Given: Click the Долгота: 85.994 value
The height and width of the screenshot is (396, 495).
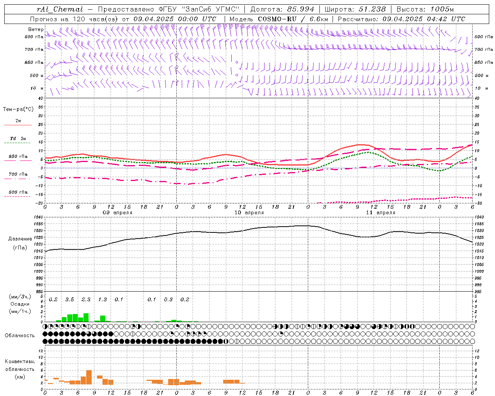Looking at the screenshot, I should [282, 9].
